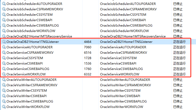Select OracleVssWriterAUTOUPGRADER service name
Screen dimensions: 196x110
pos(32,80)
